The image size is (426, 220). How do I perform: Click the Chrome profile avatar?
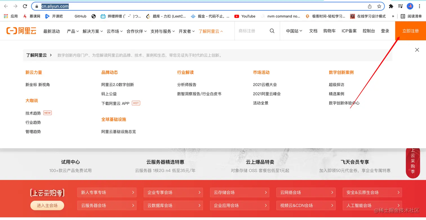pyautogui.click(x=410, y=6)
